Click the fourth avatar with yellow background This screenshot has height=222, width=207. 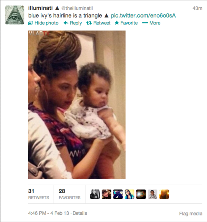(129, 194)
